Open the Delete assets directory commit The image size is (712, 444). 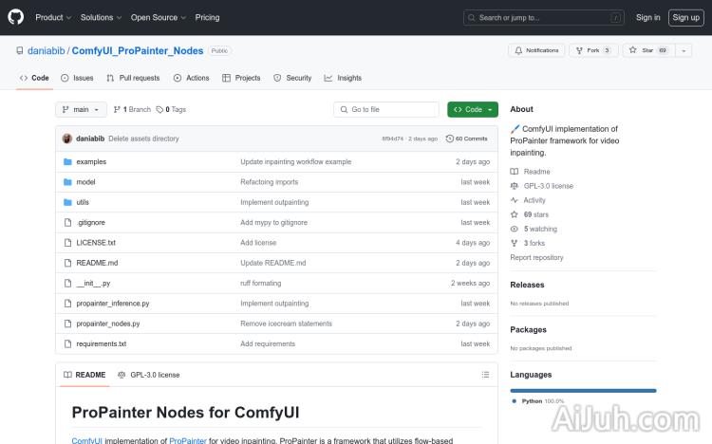coord(143,139)
